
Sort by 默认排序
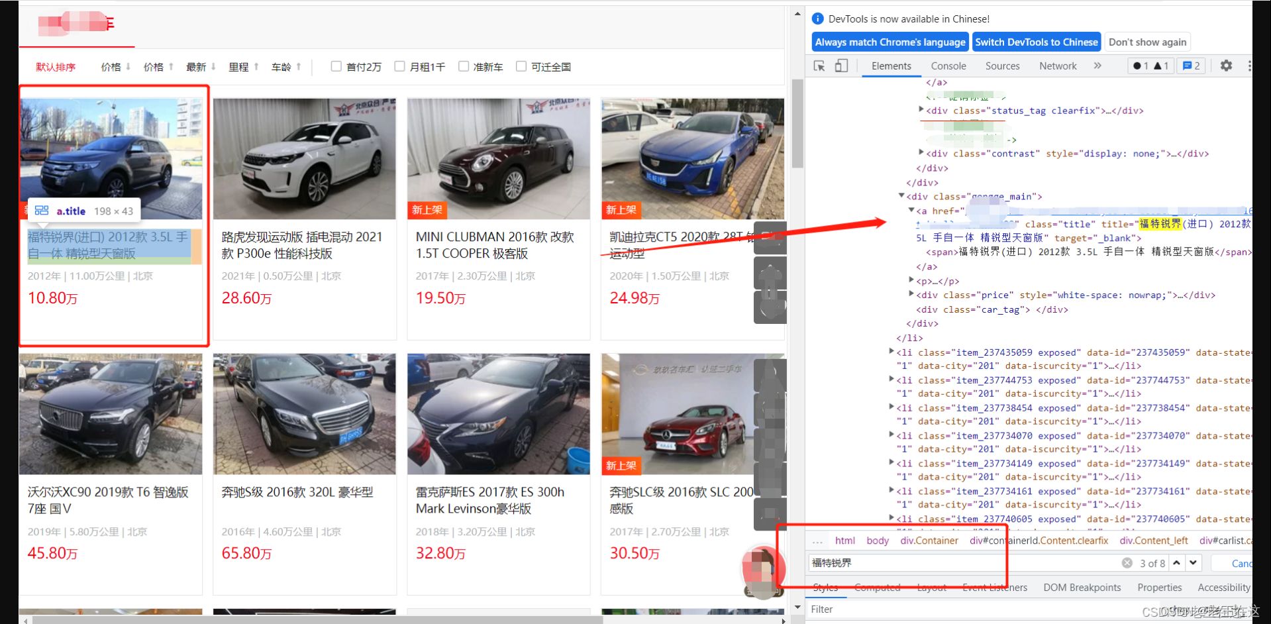(56, 67)
